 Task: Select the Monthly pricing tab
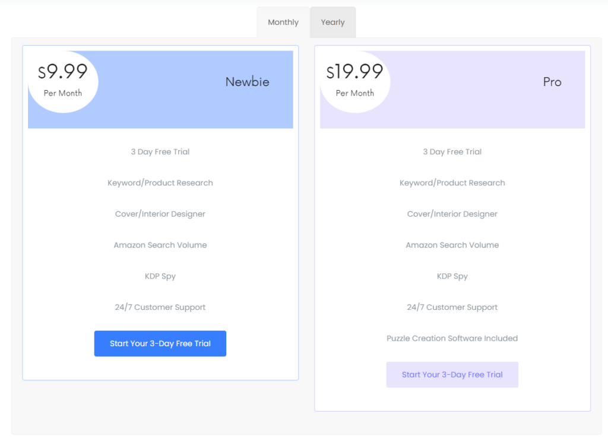tap(283, 22)
